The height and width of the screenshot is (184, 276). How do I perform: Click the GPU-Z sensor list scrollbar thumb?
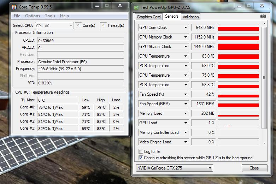tap(264, 78)
